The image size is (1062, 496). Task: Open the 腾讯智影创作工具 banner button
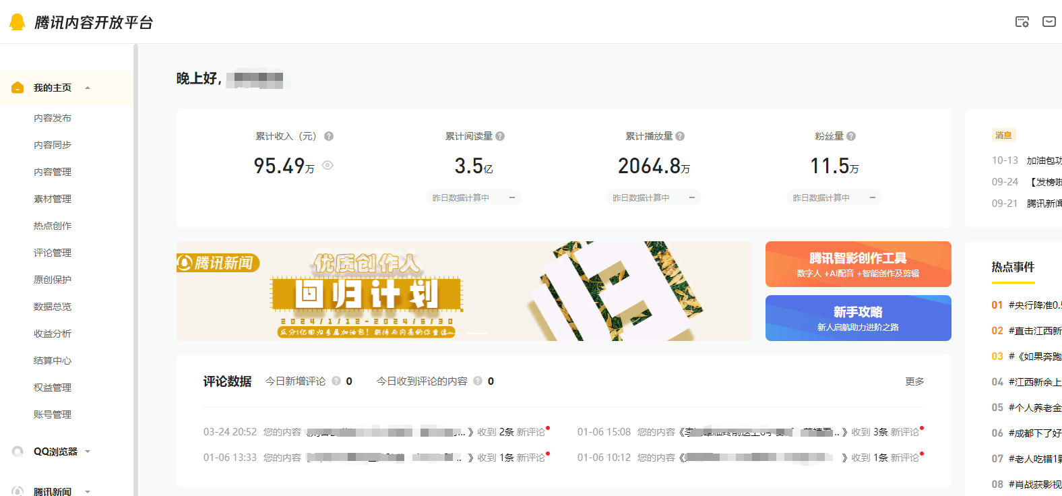[x=858, y=264]
